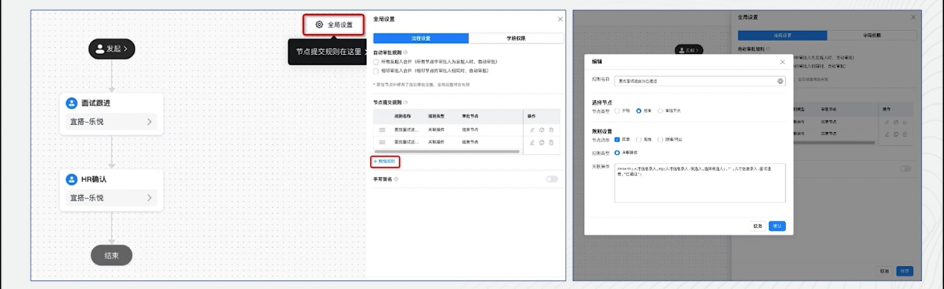The image size is (944, 289).
Task: Expand 宜搭-乐悦 chevron under HR确认
Action: click(150, 198)
